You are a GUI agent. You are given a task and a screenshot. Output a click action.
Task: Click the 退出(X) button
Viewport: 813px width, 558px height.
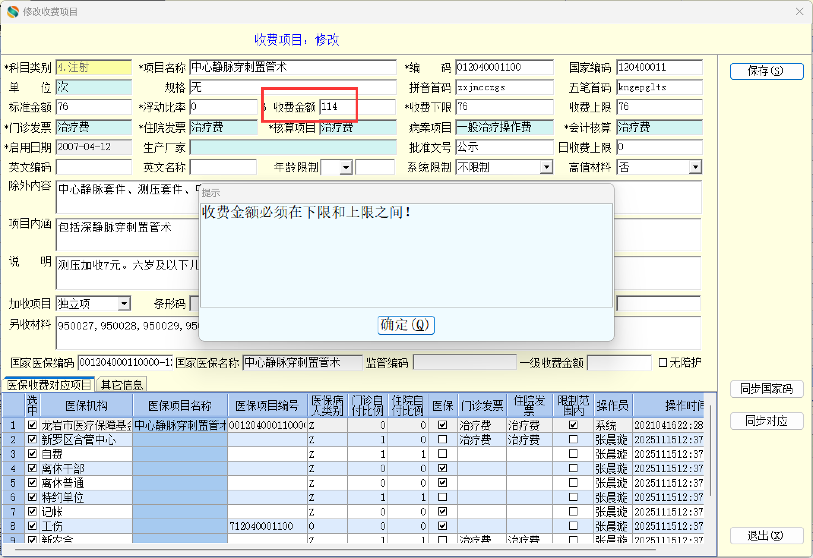pyautogui.click(x=766, y=535)
